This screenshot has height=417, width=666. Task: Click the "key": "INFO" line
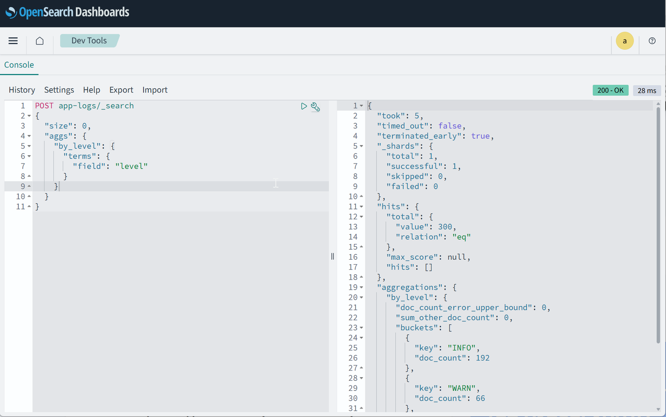447,348
